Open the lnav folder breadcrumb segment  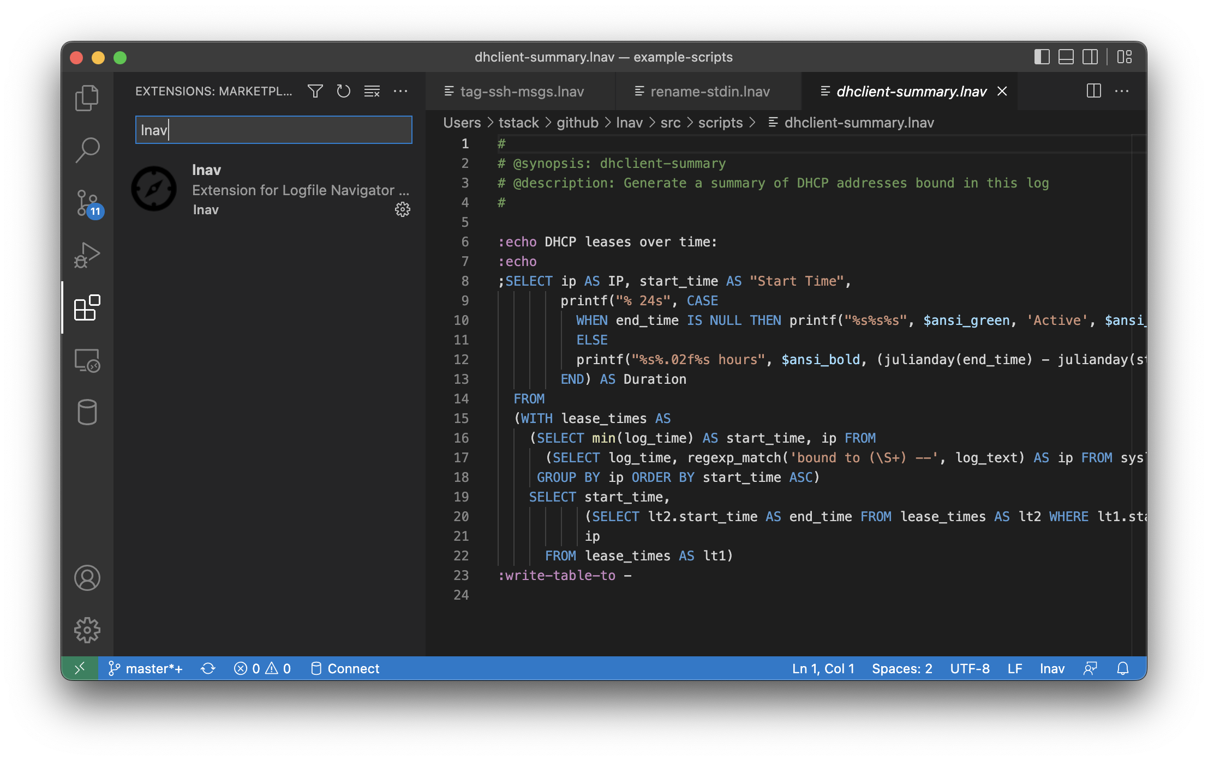(629, 123)
